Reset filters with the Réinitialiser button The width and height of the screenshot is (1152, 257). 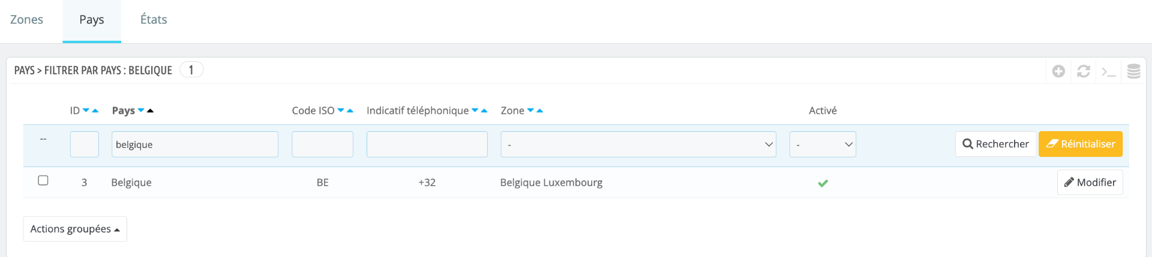click(1080, 144)
